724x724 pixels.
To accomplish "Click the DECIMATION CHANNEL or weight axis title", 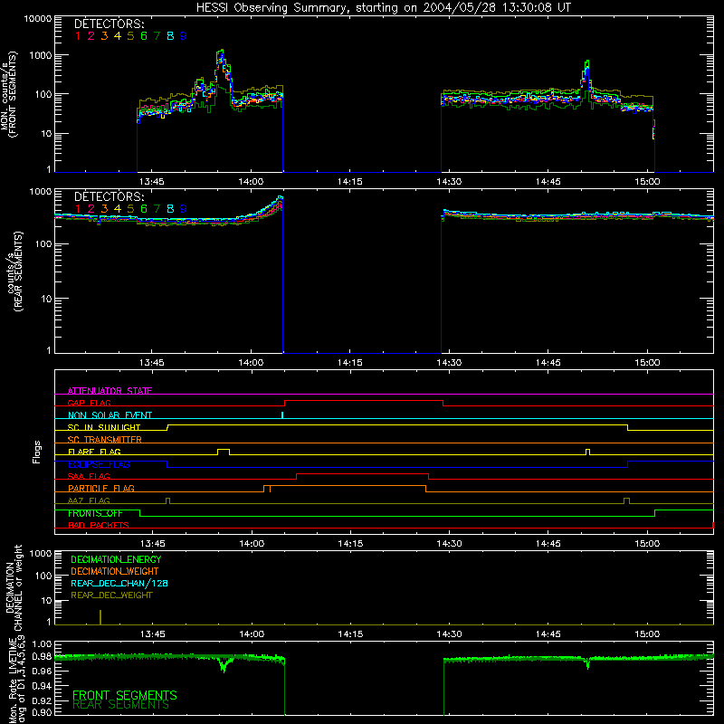I will 14,587.
